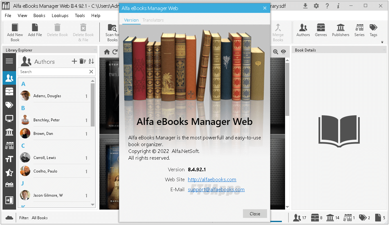Select the Version tab in the About dialog
This screenshot has height=225, width=389.
click(x=131, y=20)
